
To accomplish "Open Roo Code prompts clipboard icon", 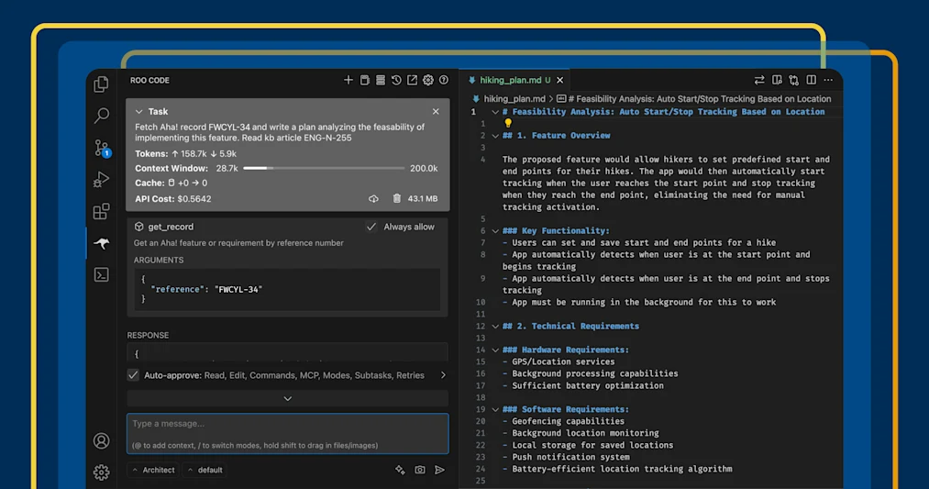I will click(364, 80).
